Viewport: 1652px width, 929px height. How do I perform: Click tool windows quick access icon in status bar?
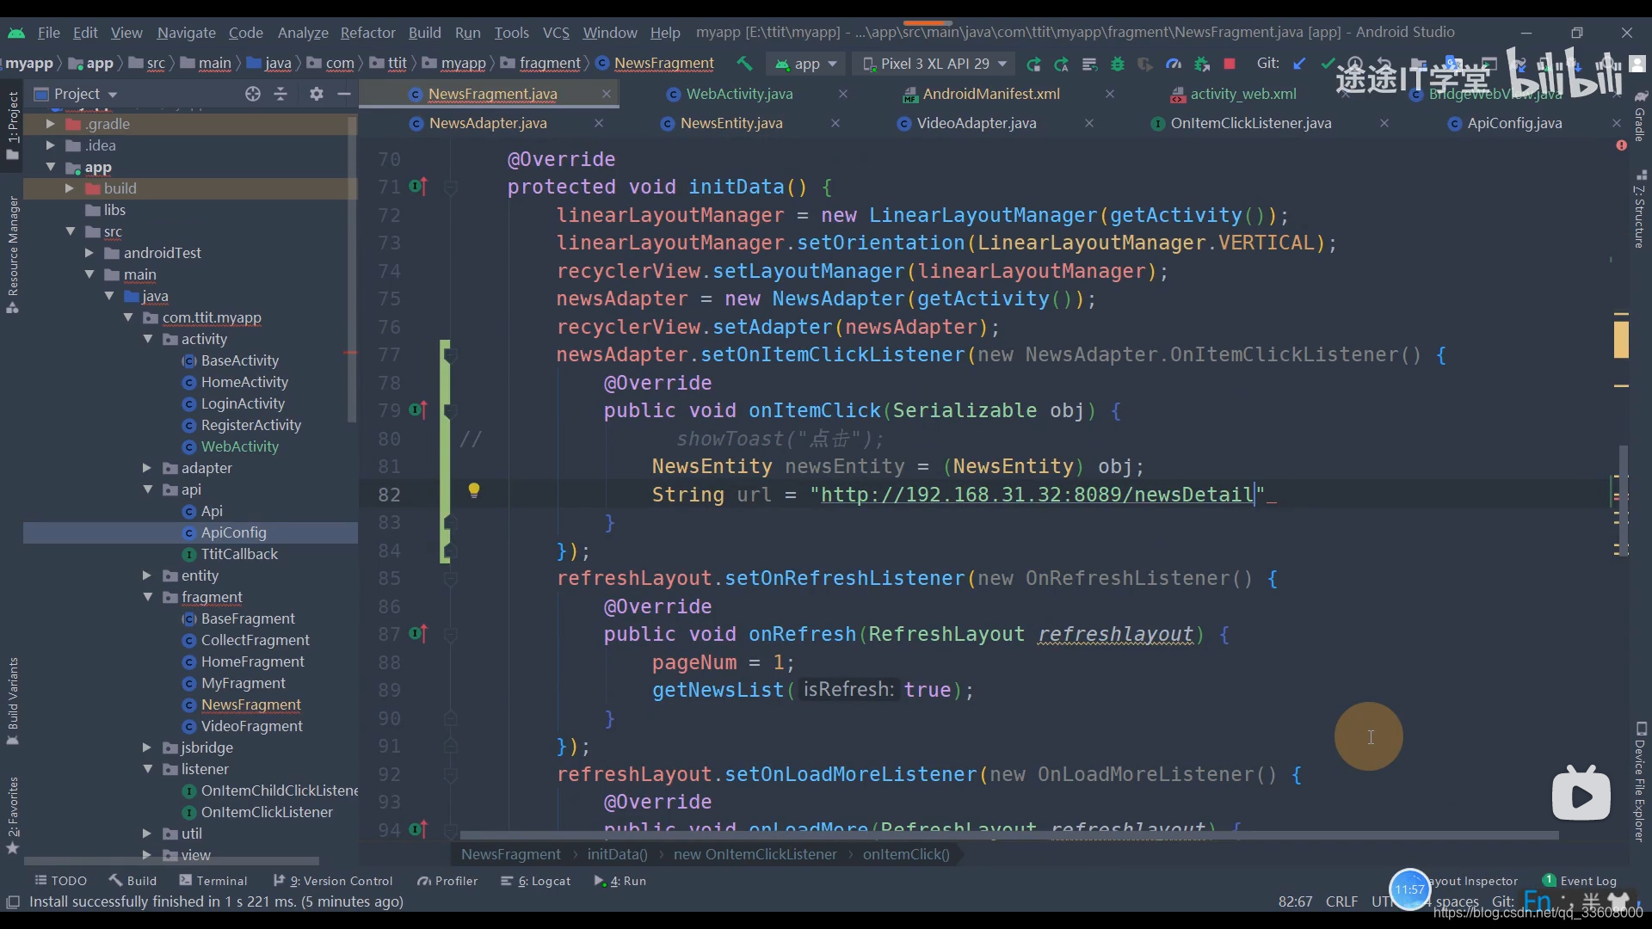pyautogui.click(x=13, y=901)
